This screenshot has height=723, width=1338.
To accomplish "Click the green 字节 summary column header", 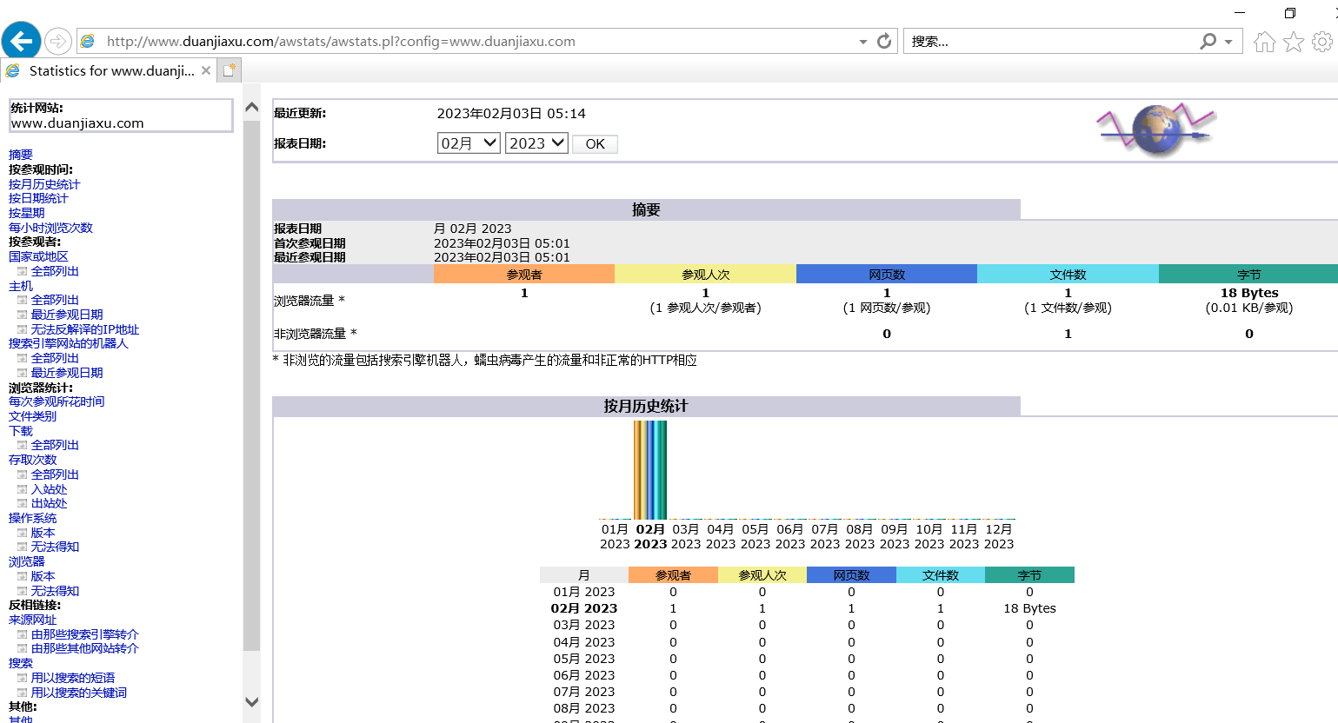I will click(x=1248, y=274).
